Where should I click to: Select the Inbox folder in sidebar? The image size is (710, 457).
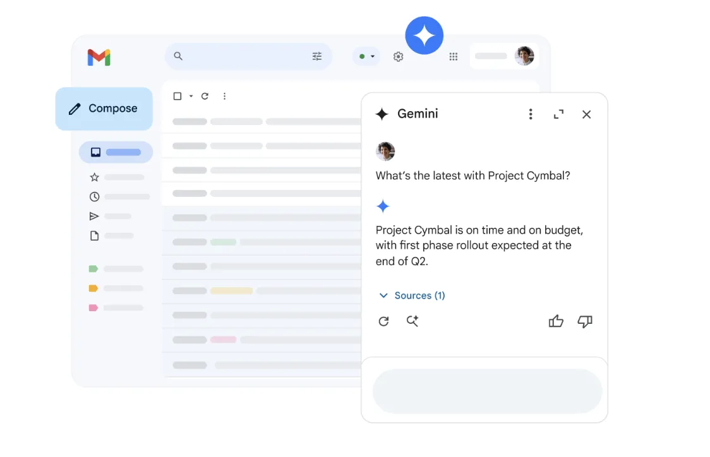(x=116, y=152)
